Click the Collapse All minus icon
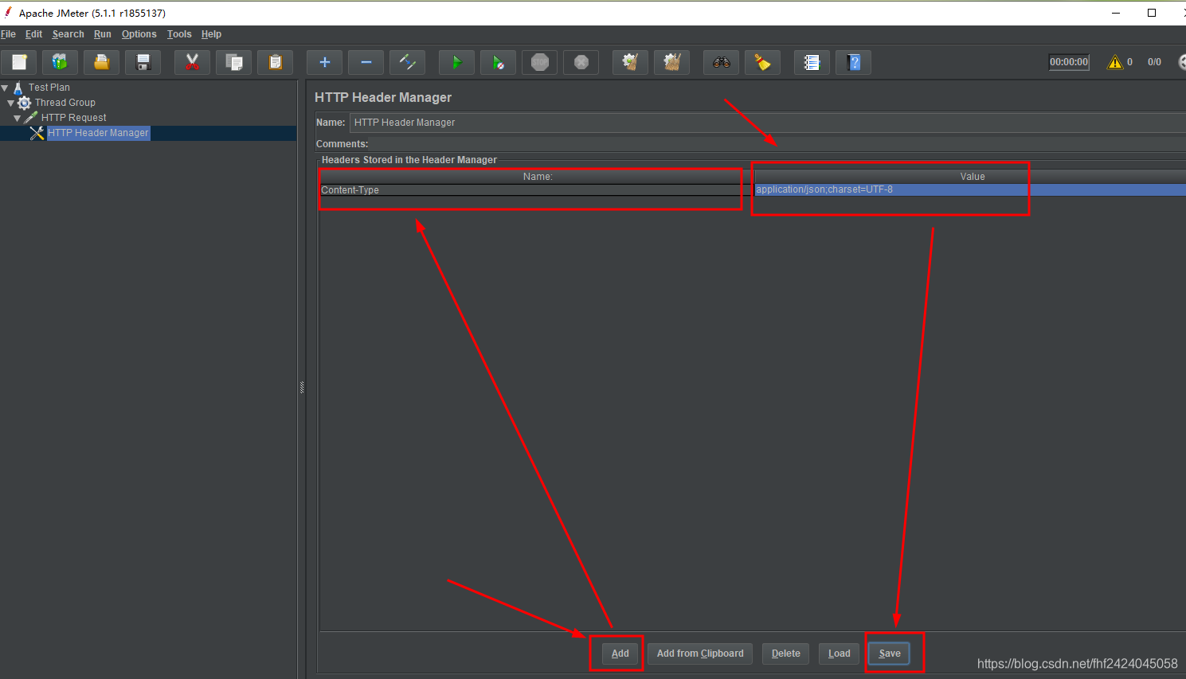The height and width of the screenshot is (679, 1186). [x=366, y=62]
